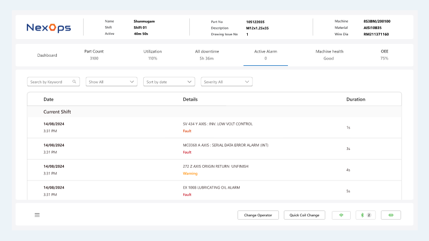Click the green link connection icon
This screenshot has height=241, width=429.
point(390,215)
